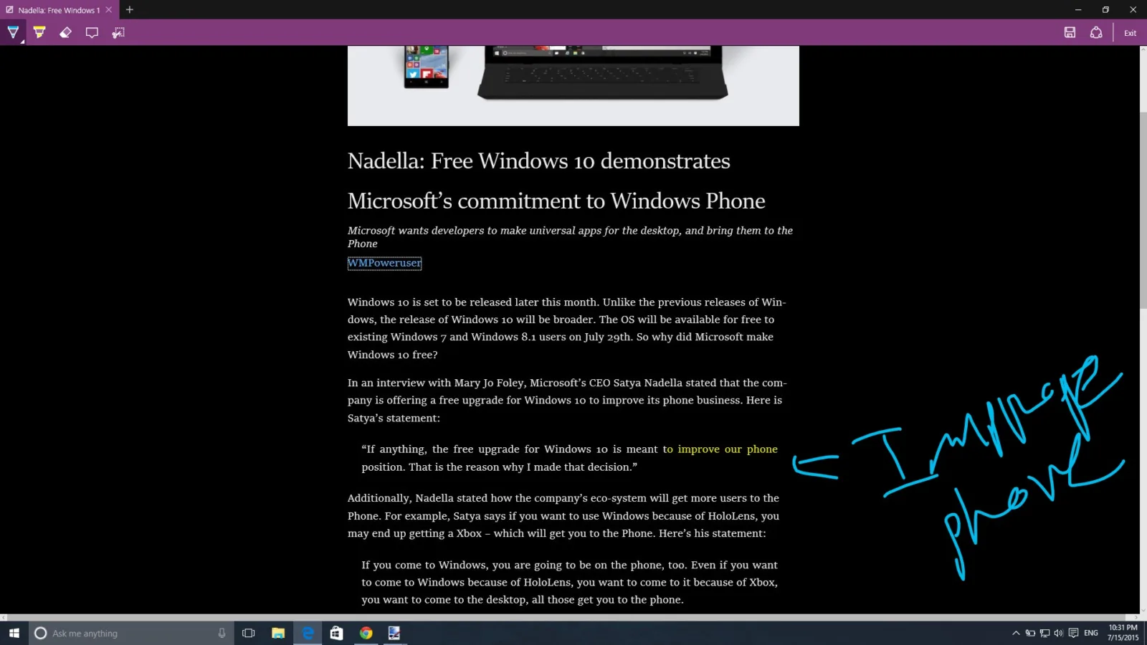Click the Cortana microphone icon
This screenshot has width=1147, height=645.
click(222, 633)
